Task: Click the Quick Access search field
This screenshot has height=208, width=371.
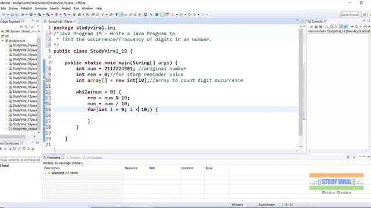Action: point(350,14)
